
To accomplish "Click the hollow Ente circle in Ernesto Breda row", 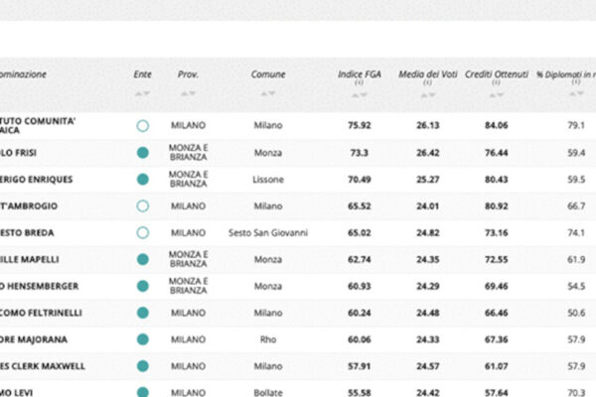I will pyautogui.click(x=143, y=232).
